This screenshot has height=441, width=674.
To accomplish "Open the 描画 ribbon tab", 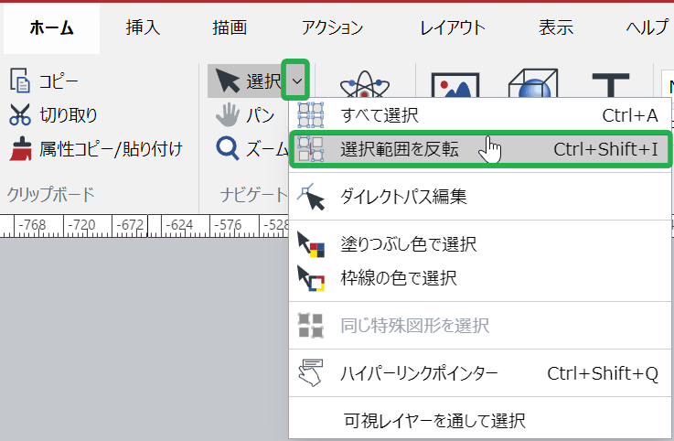I will 230,28.
